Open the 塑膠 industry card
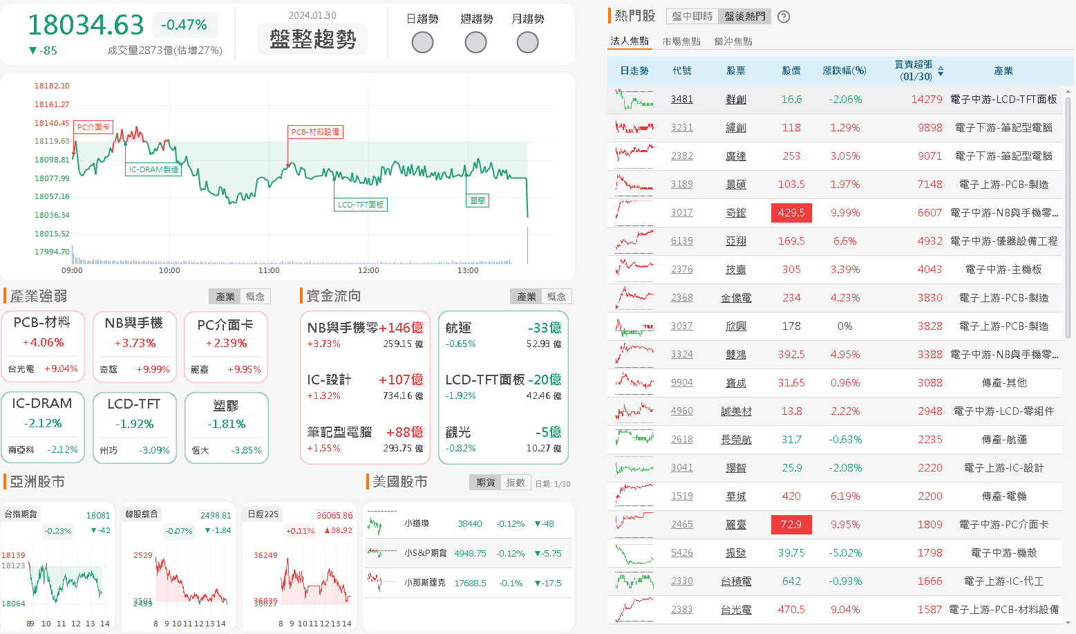This screenshot has width=1076, height=634. click(x=227, y=427)
